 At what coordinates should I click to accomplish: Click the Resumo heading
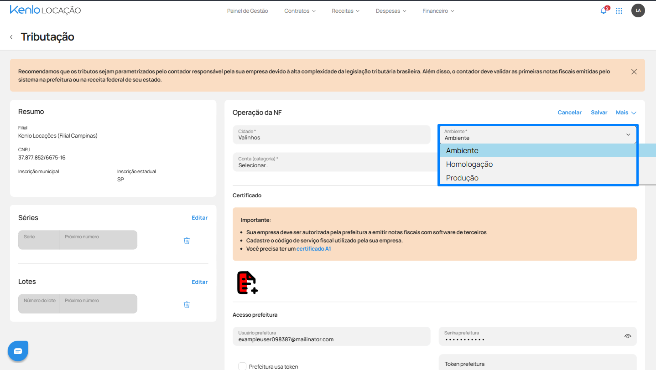[31, 112]
